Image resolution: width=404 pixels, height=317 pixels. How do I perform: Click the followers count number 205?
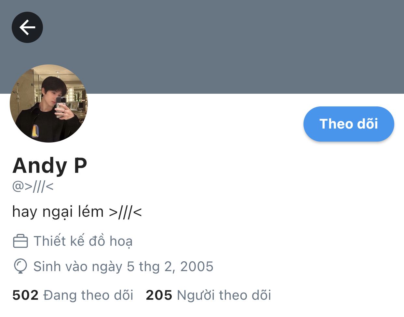coord(159,295)
